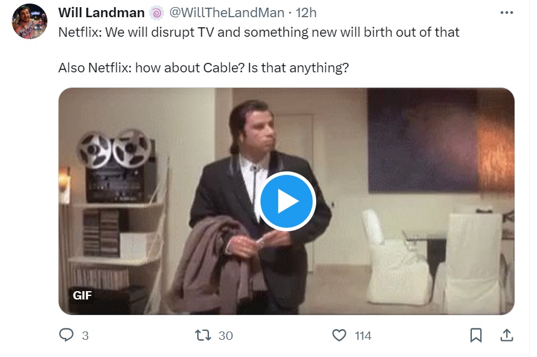Open the @WillTheLandMan handle link
The width and height of the screenshot is (537, 357).
(x=227, y=13)
